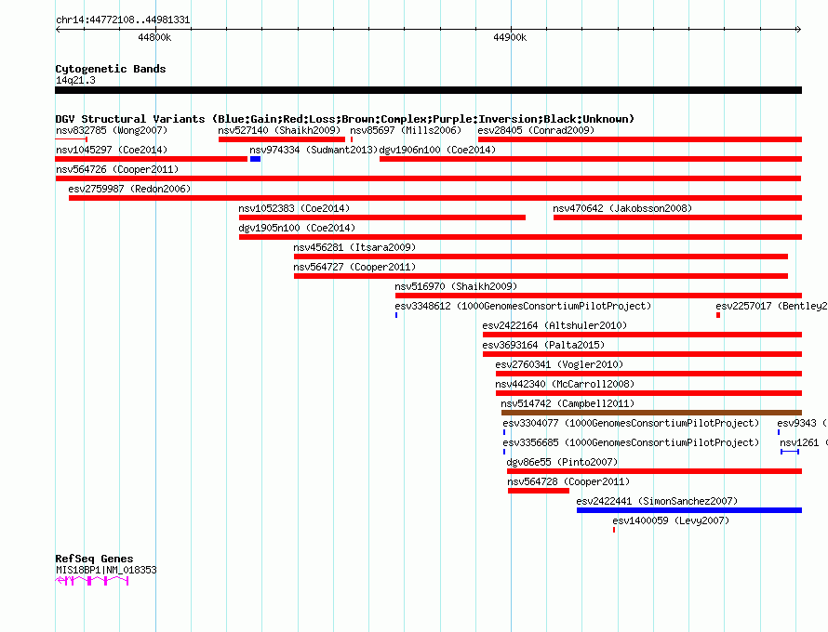Click the esv2257017 variant label

coord(771,306)
